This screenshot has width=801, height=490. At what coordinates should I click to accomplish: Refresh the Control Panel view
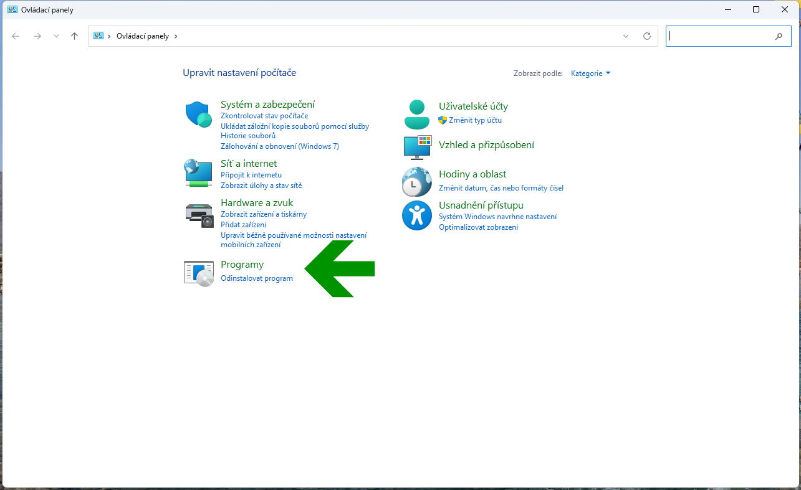pyautogui.click(x=647, y=36)
